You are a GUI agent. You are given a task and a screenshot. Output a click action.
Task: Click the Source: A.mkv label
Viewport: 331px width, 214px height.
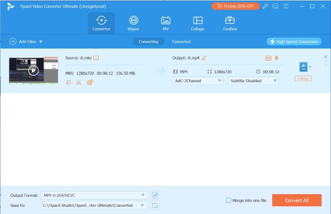click(x=78, y=58)
